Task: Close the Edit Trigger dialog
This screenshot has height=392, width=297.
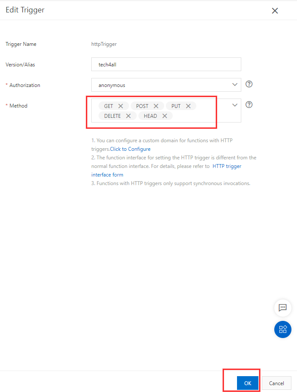Action: 275,11
